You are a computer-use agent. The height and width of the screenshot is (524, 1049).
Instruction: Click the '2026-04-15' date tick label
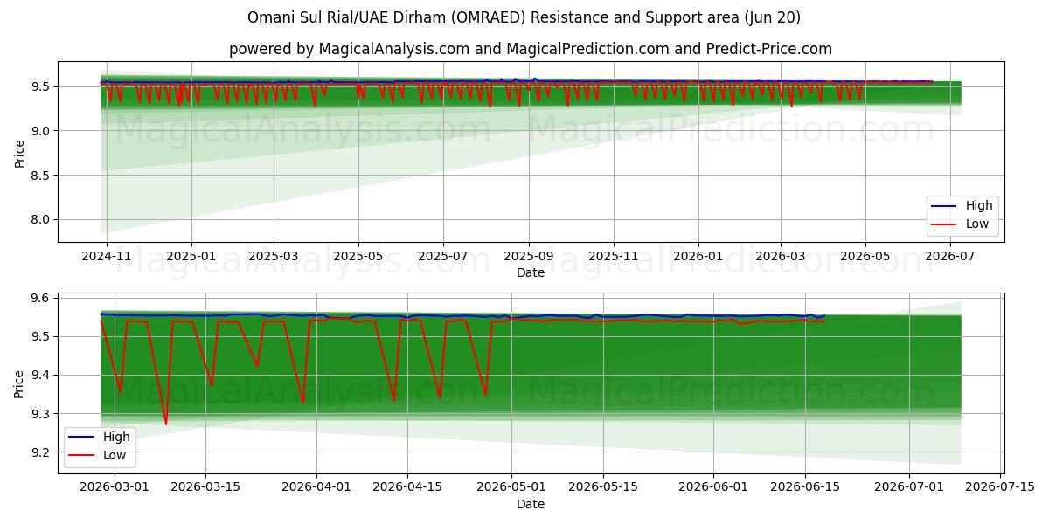(407, 487)
